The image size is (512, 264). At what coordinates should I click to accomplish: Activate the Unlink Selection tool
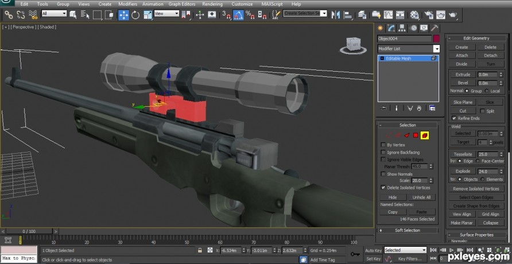21,14
